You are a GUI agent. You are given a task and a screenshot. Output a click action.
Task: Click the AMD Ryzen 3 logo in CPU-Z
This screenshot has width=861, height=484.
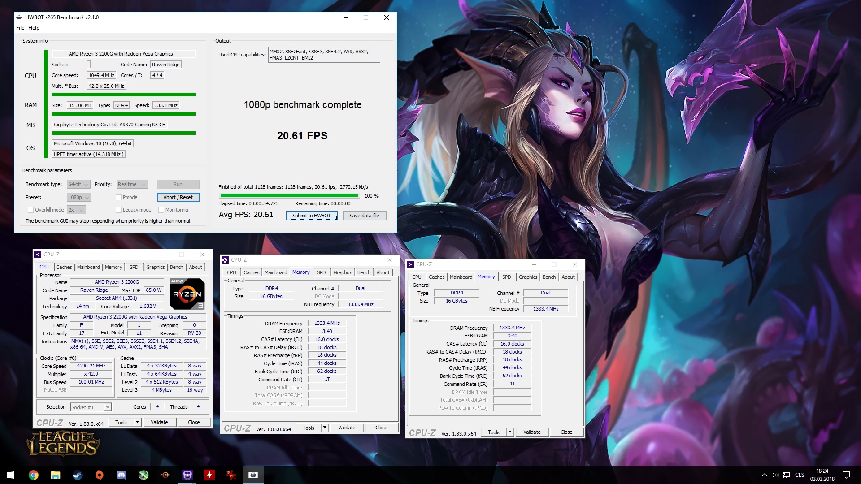pyautogui.click(x=187, y=294)
